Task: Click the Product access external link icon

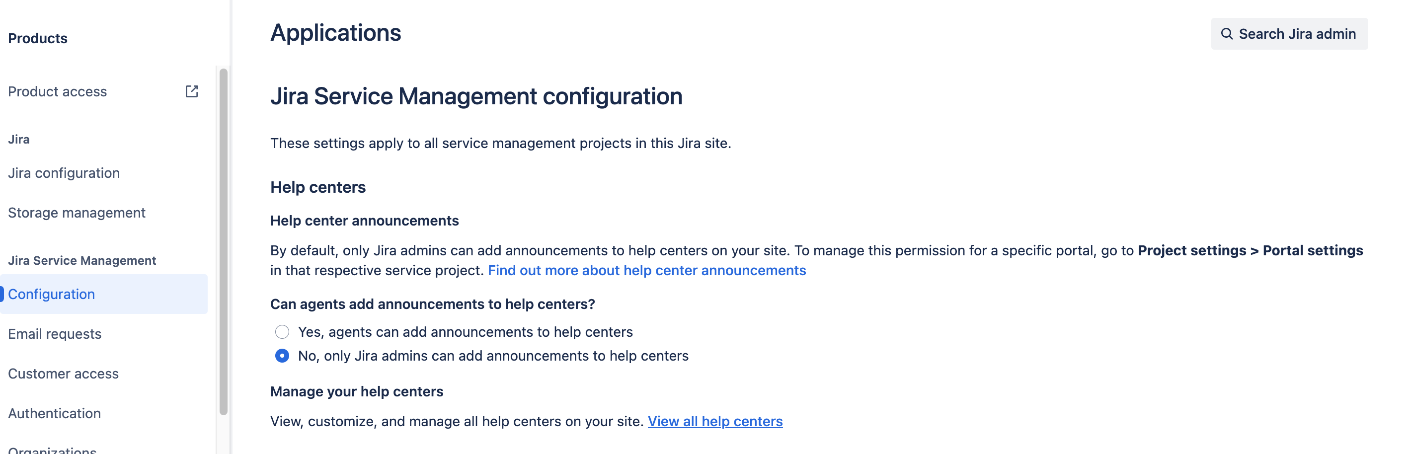Action: [x=192, y=91]
